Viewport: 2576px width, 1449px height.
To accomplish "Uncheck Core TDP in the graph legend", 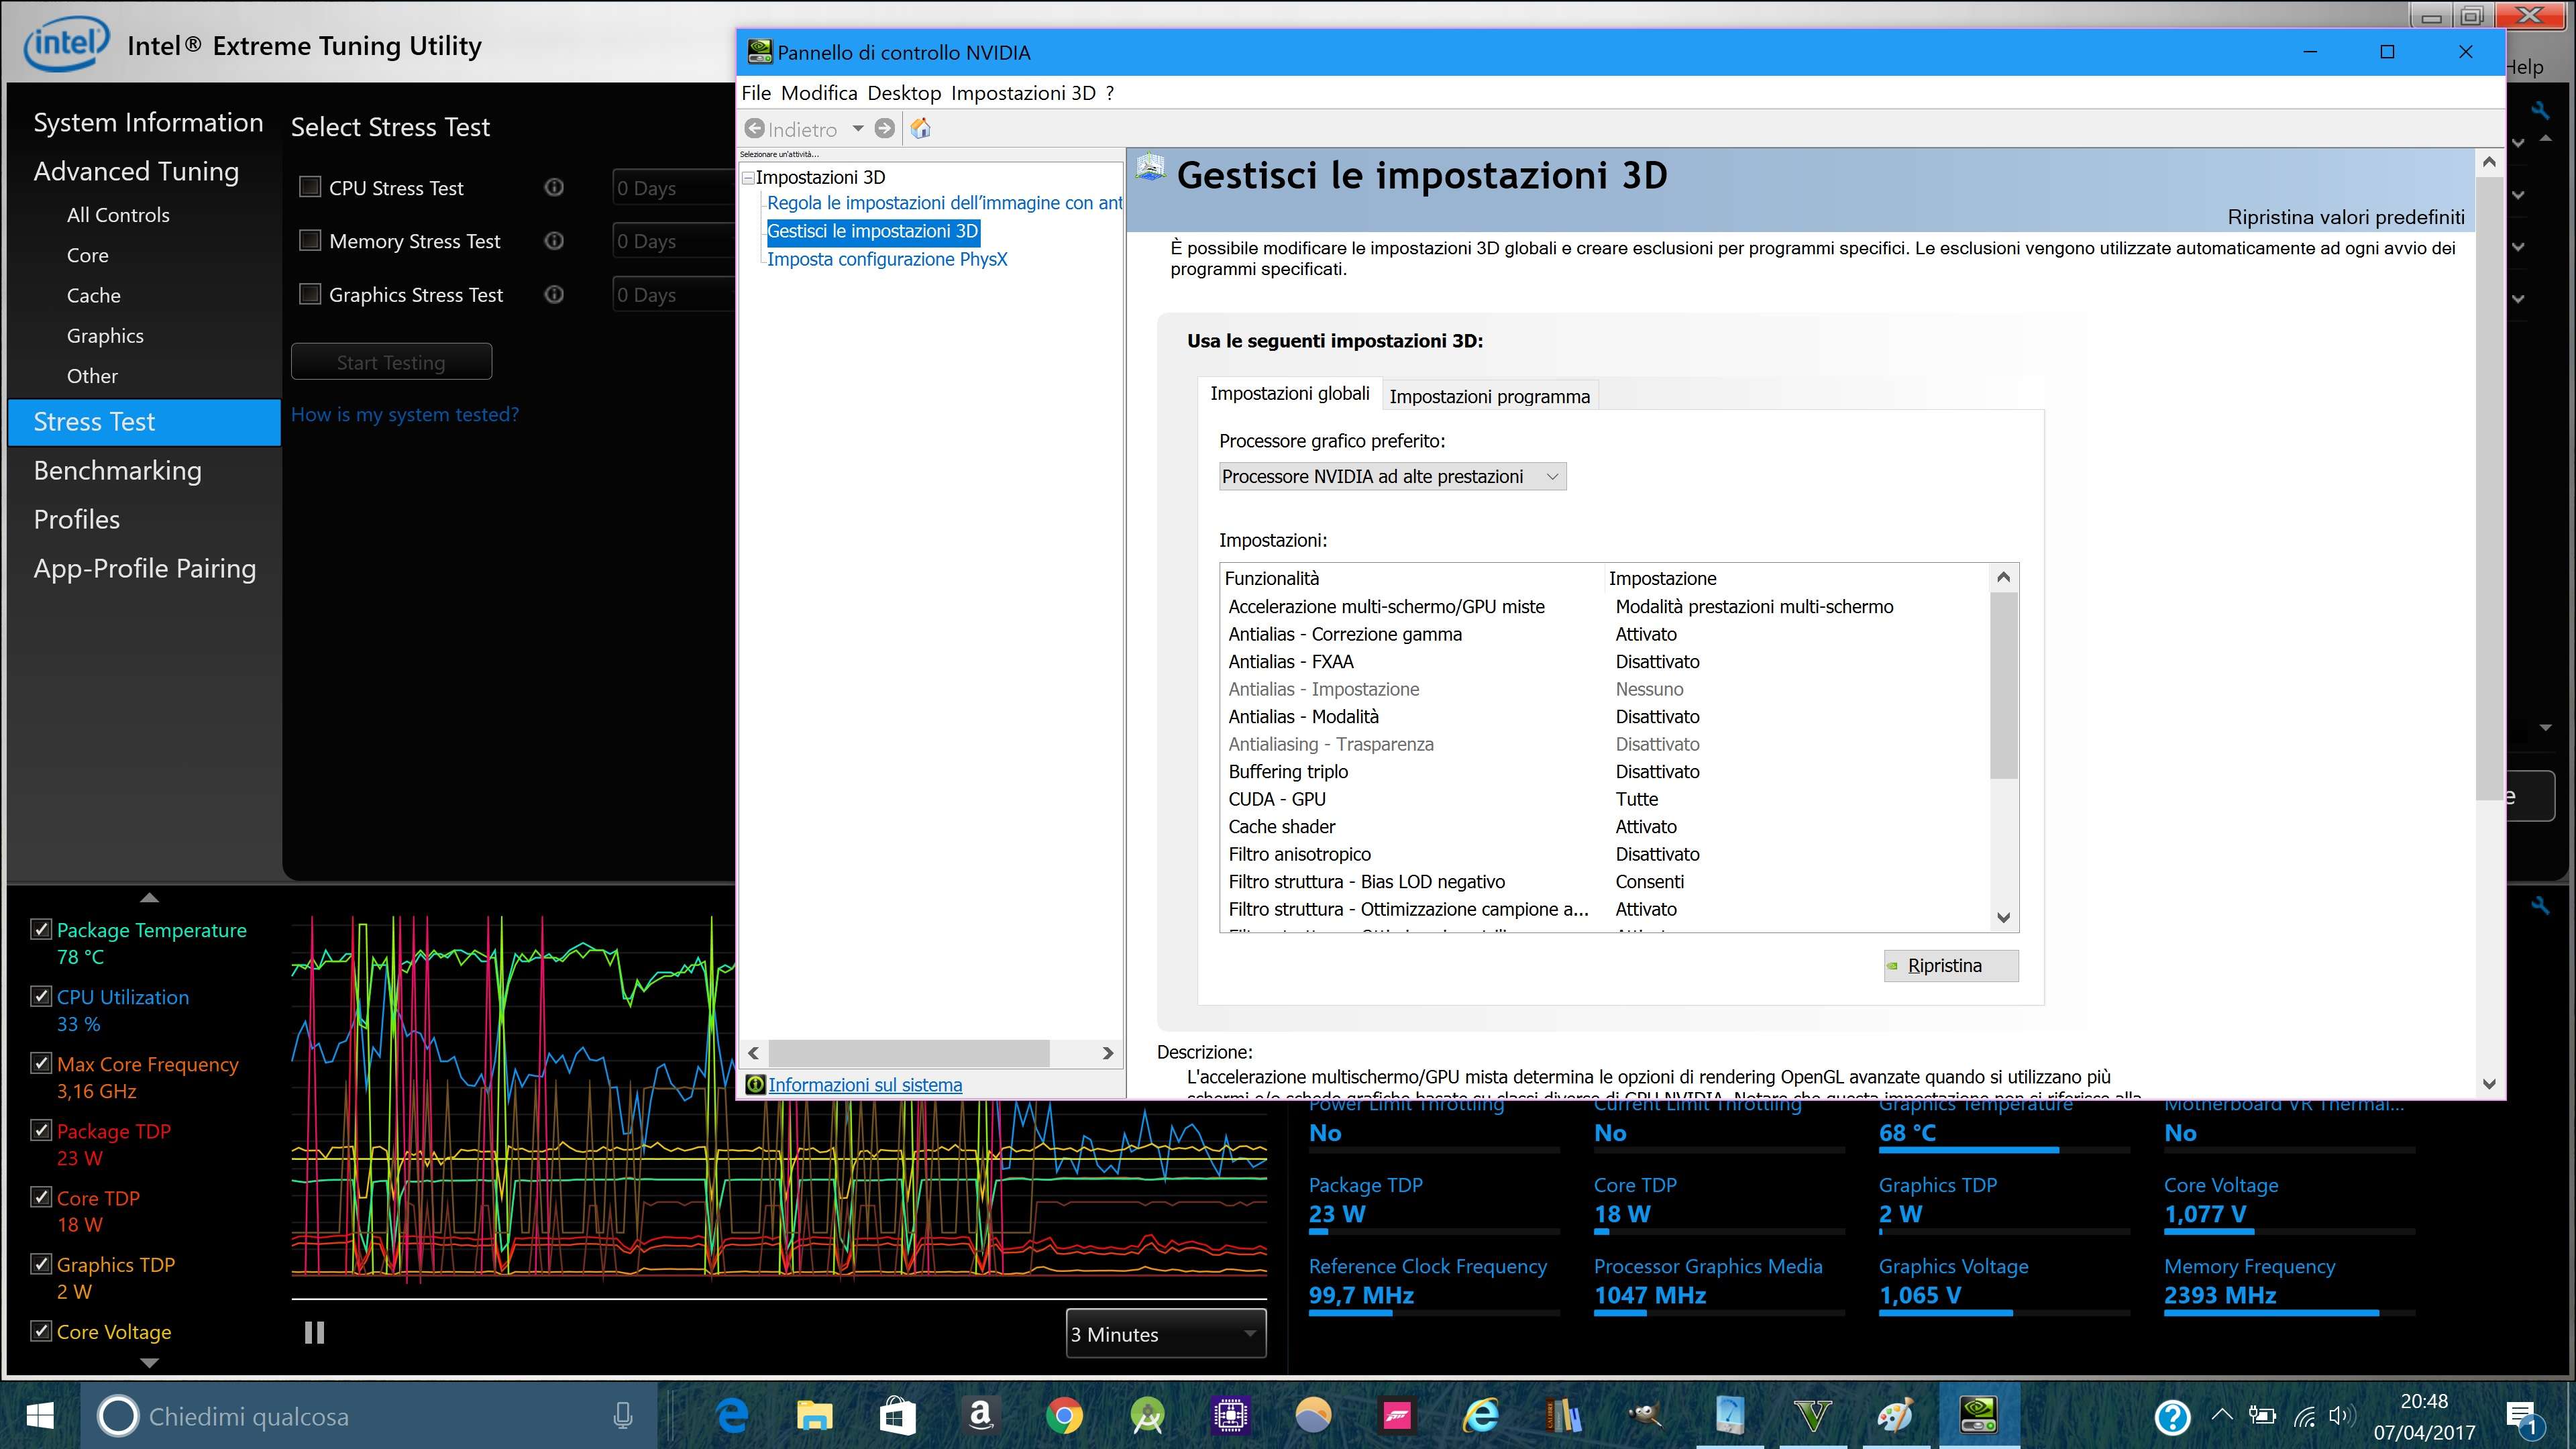I will 41,1197.
